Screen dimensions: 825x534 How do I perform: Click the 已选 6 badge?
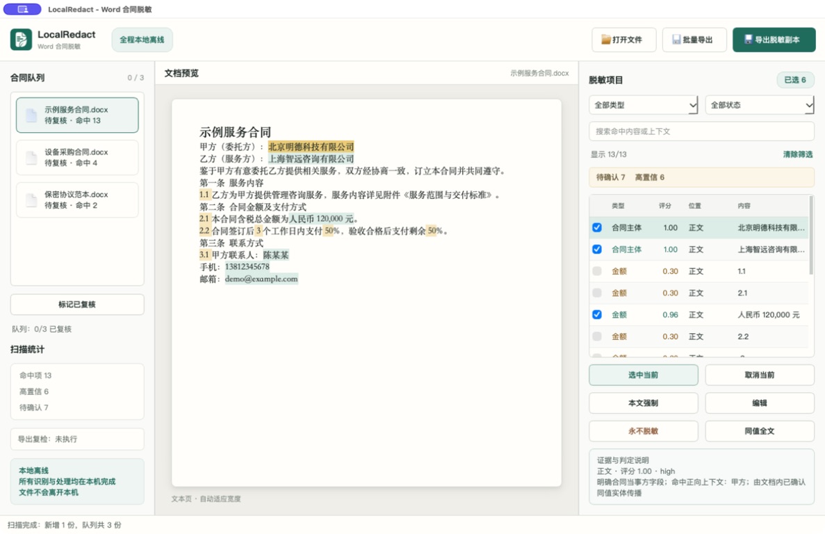795,80
